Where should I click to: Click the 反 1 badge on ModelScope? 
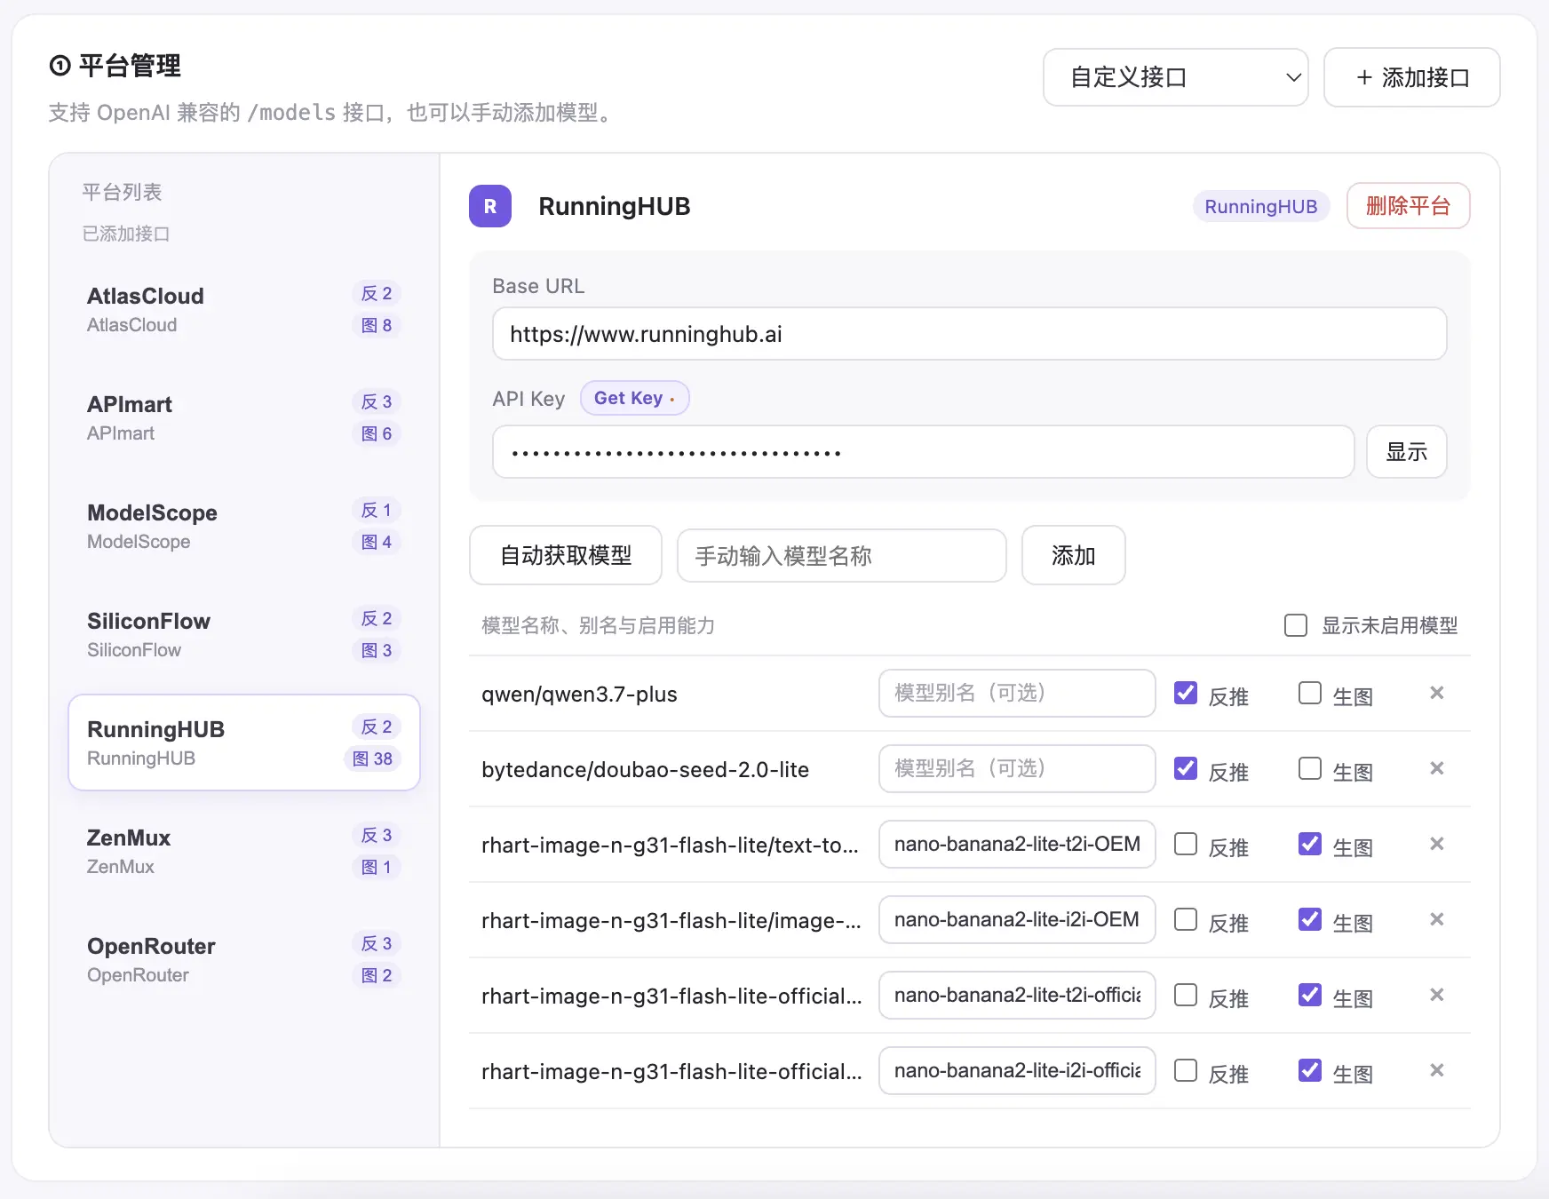377,510
